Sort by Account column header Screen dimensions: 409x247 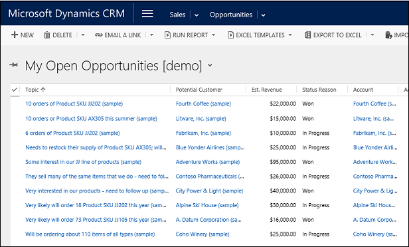pyautogui.click(x=363, y=90)
